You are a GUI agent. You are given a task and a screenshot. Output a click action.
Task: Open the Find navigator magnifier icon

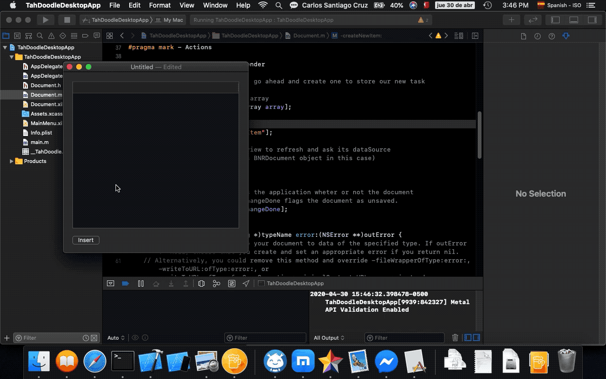click(x=40, y=36)
